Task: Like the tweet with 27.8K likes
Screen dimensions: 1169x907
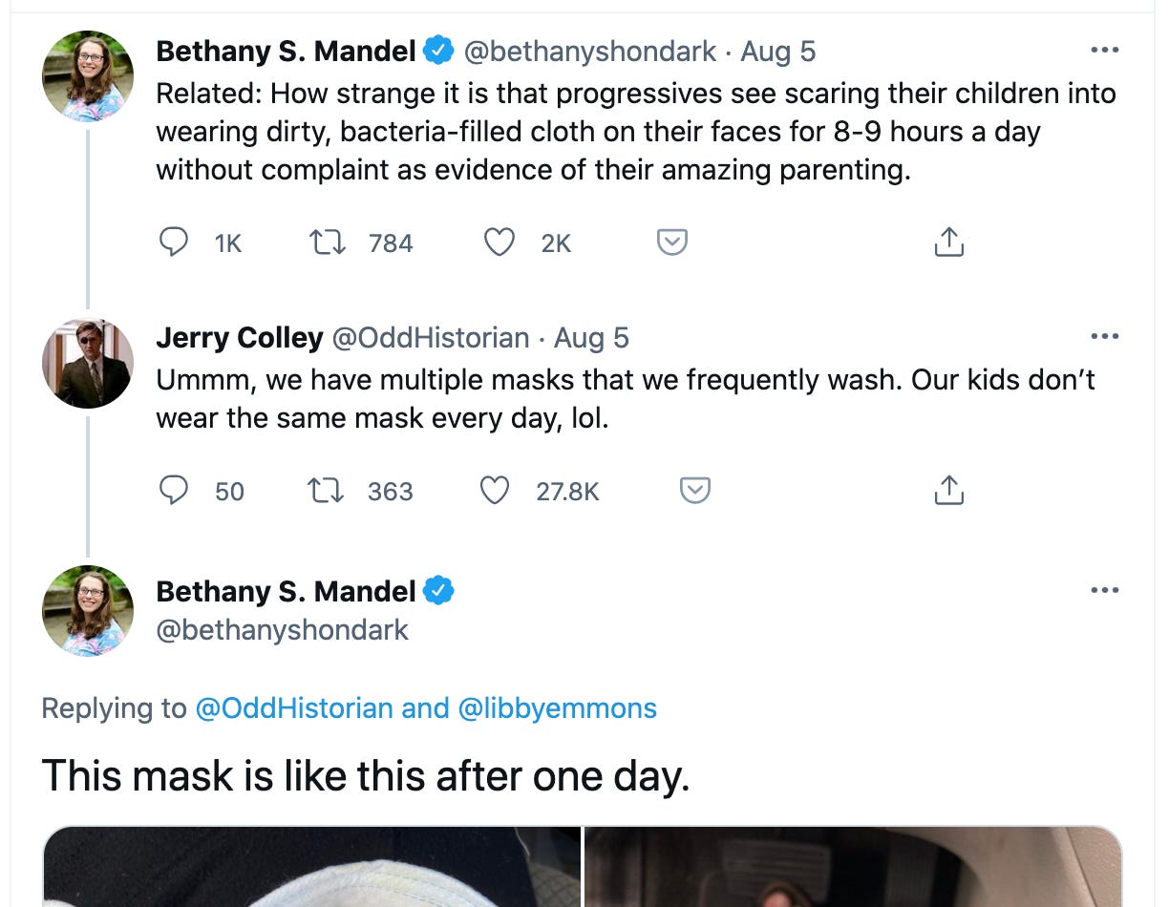Action: click(495, 491)
